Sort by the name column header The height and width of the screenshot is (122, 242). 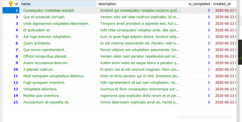[58, 4]
